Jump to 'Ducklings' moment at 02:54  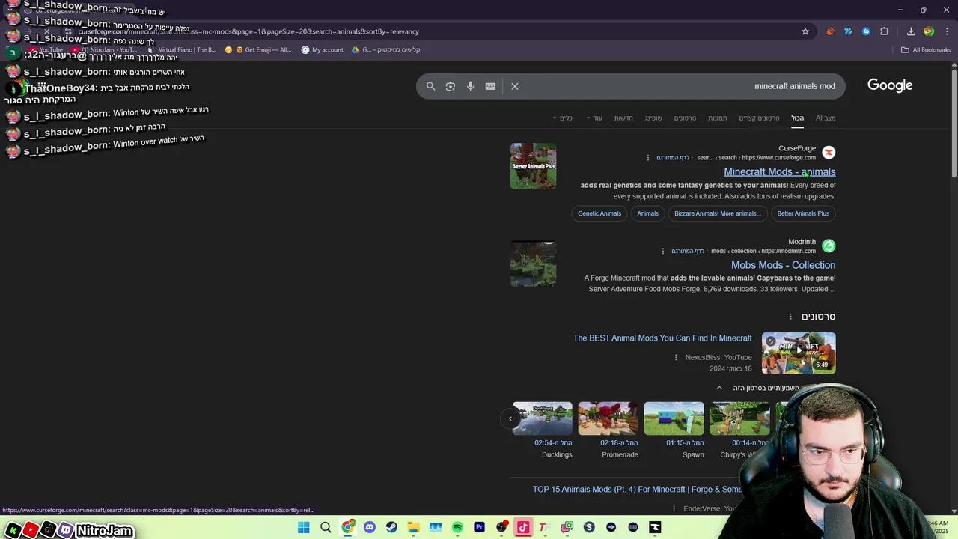point(543,430)
